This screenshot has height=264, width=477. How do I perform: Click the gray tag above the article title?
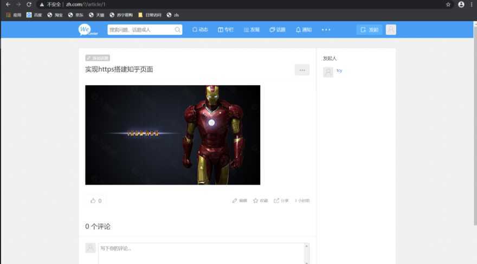[98, 58]
